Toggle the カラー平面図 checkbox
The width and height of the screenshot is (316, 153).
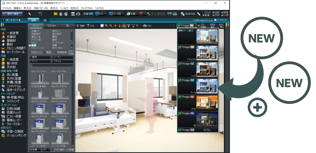199,26
